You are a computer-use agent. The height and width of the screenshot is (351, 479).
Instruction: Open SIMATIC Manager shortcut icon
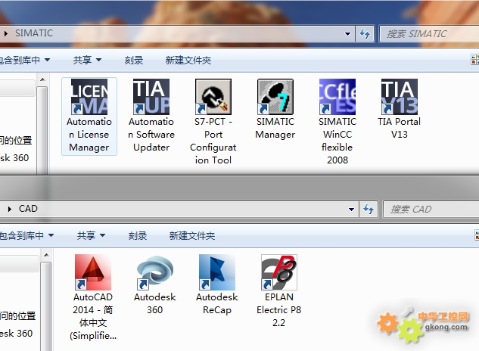pos(275,110)
